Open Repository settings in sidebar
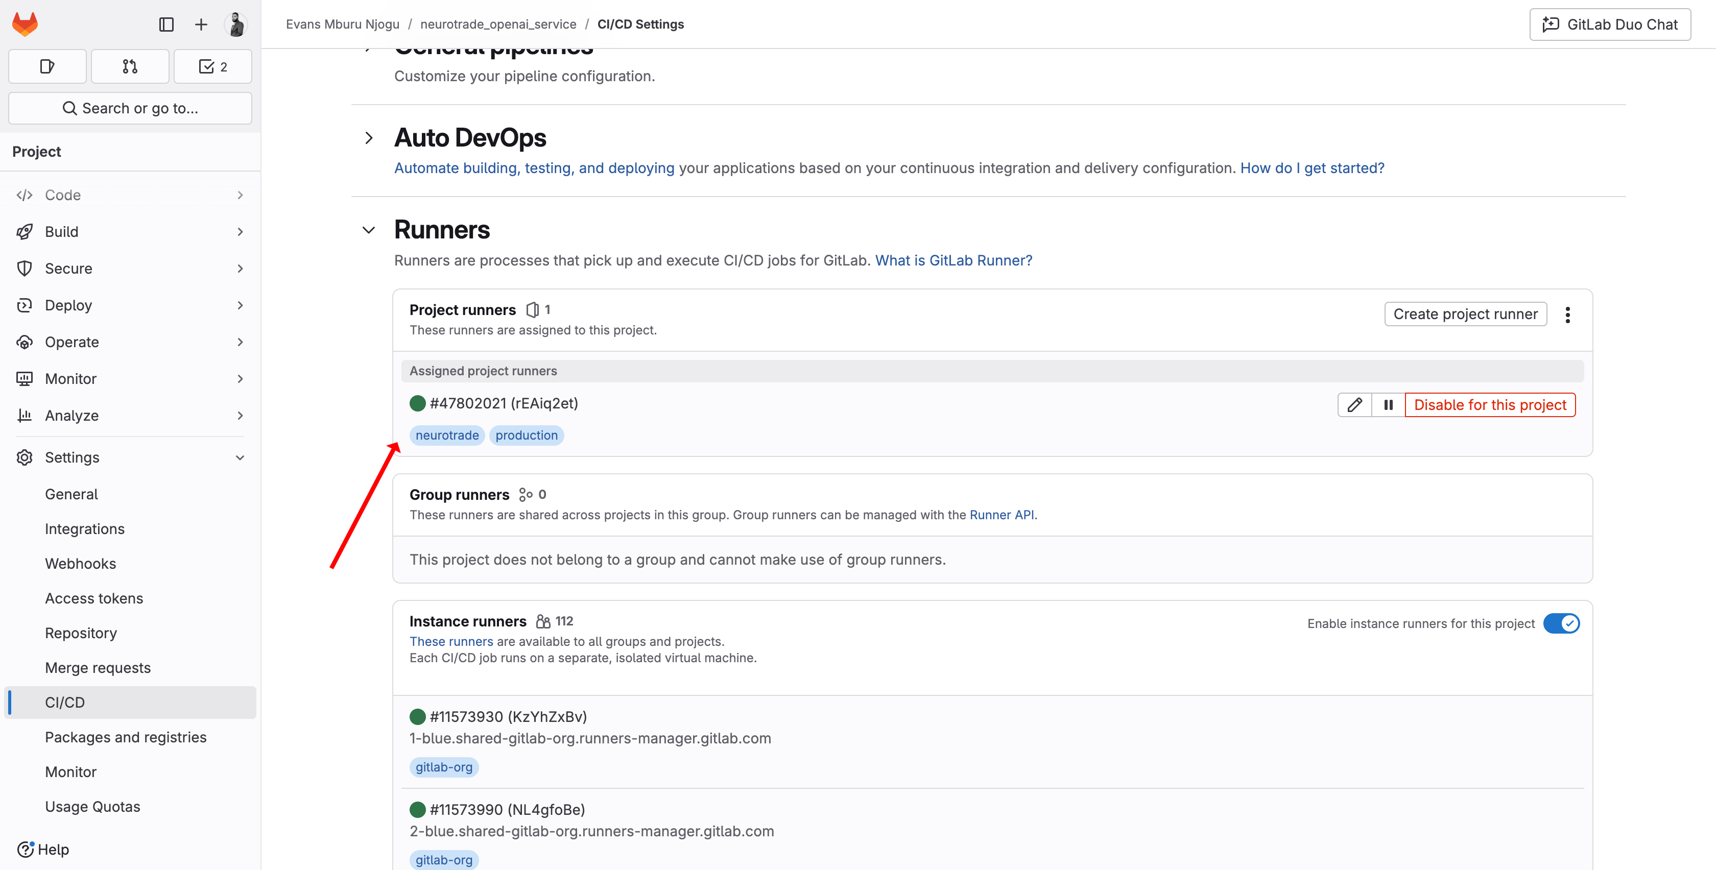 (81, 633)
